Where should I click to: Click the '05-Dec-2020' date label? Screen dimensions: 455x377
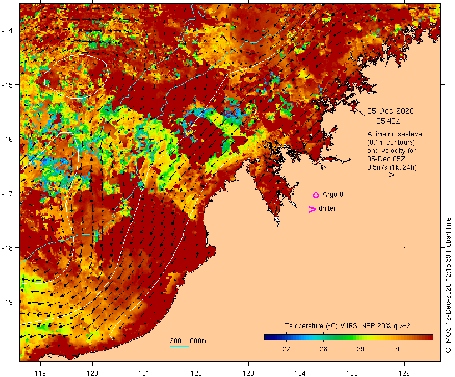391,111
